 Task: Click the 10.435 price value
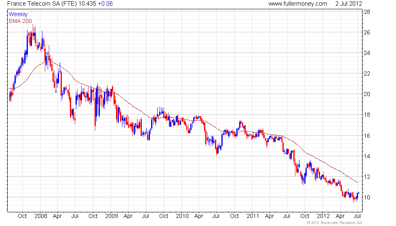click(87, 4)
